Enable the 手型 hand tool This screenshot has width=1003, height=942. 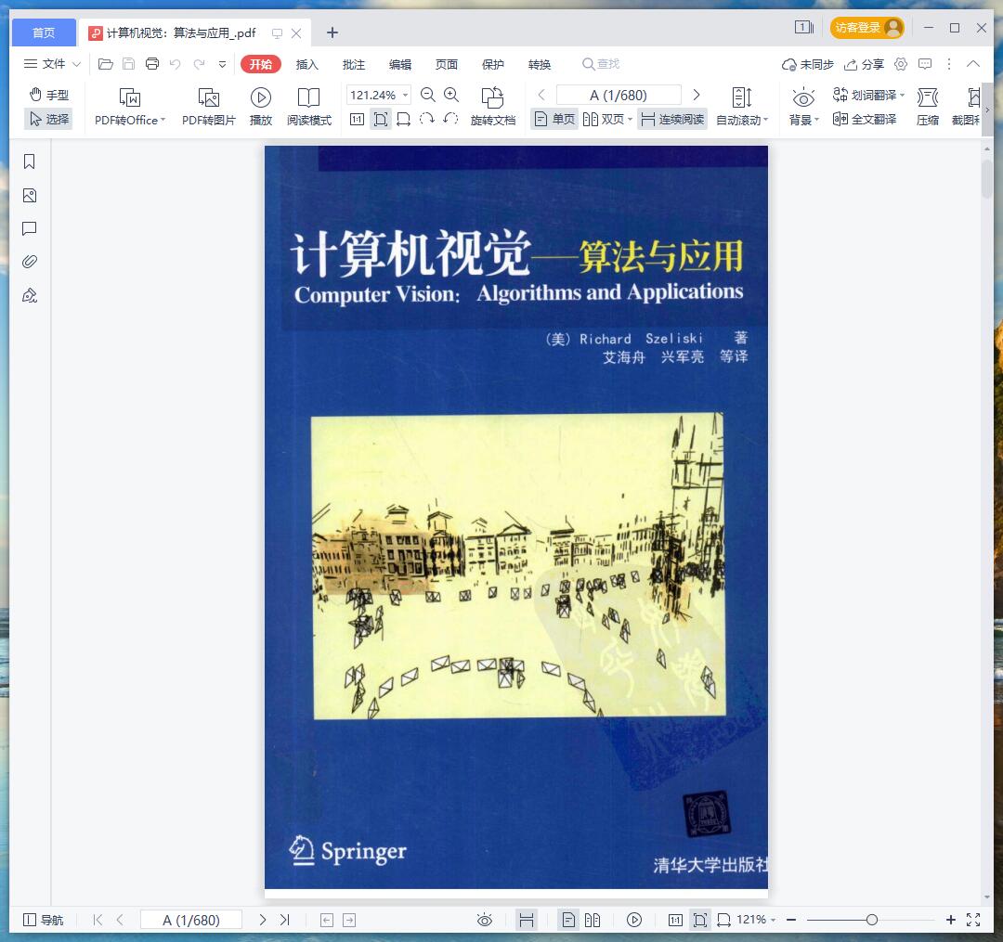pyautogui.click(x=48, y=96)
